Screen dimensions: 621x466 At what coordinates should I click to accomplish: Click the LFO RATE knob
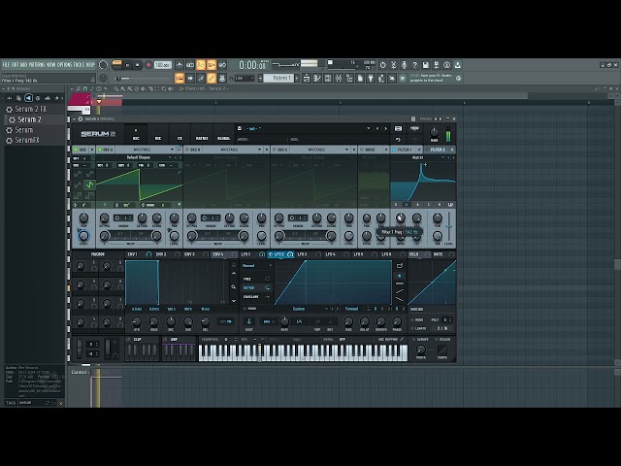pos(284,321)
